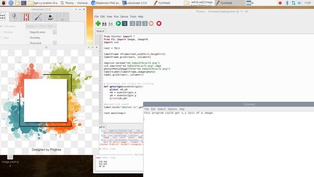Open the View menu in Thonny
Screen dimensions: 314x177
tap(109, 17)
